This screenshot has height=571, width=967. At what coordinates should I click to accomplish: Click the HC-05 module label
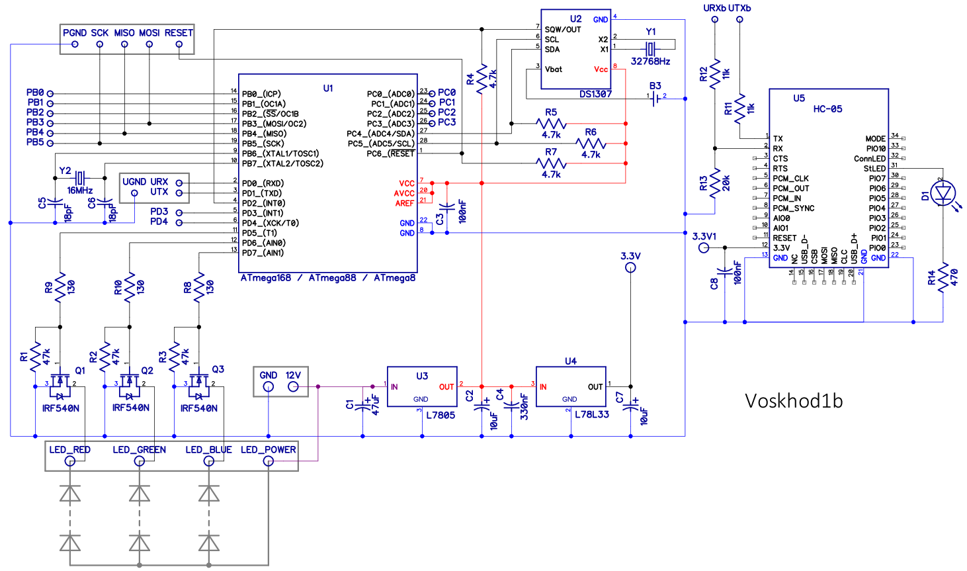pos(827,109)
